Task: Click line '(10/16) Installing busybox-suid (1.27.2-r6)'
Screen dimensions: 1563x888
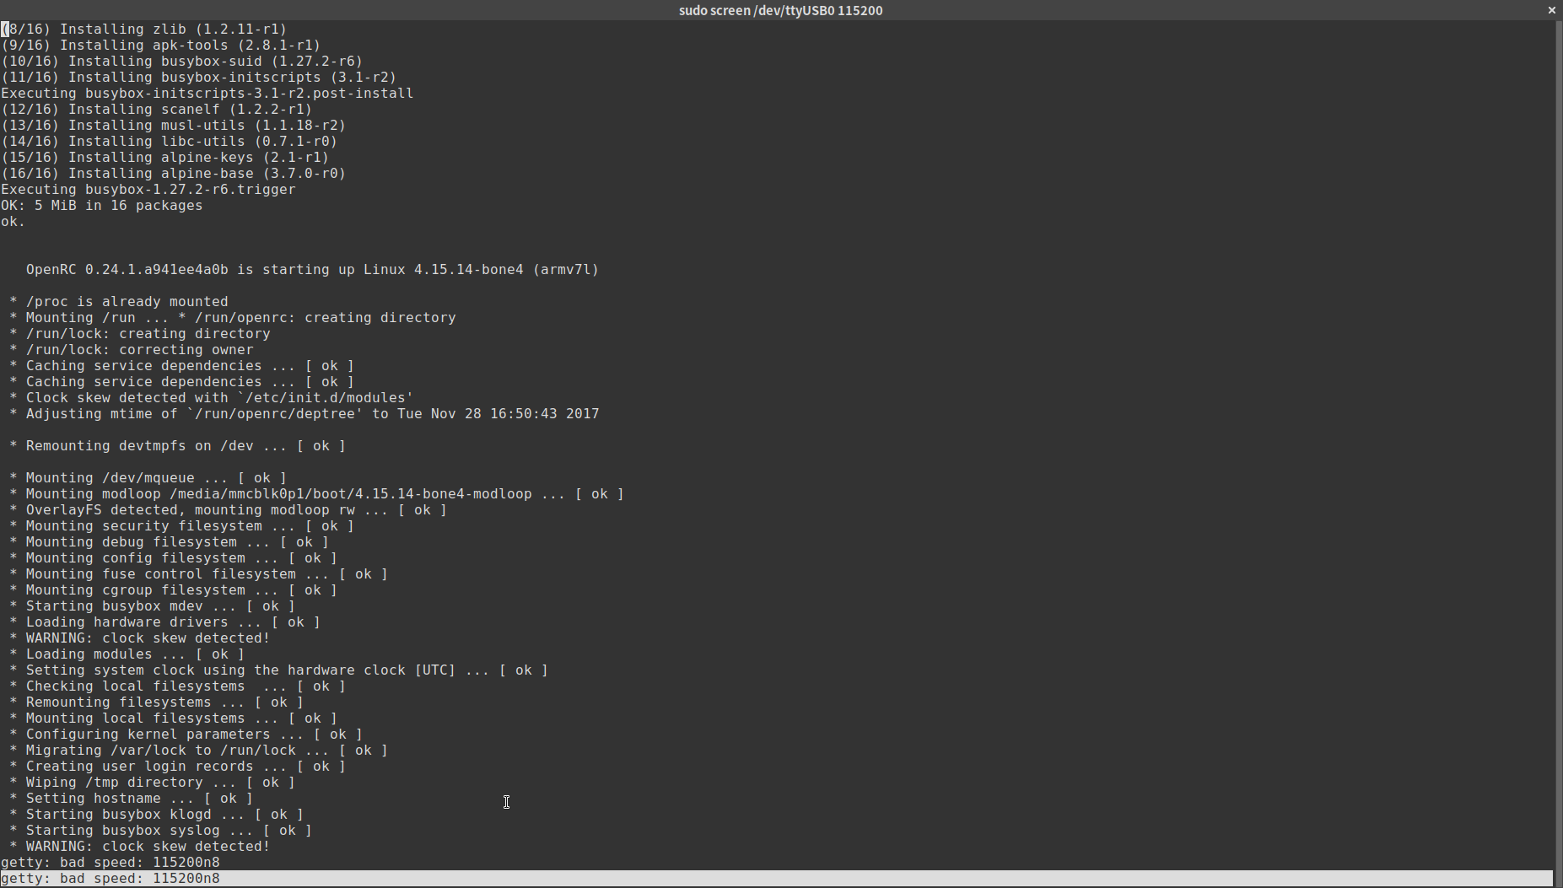Action: tap(182, 61)
